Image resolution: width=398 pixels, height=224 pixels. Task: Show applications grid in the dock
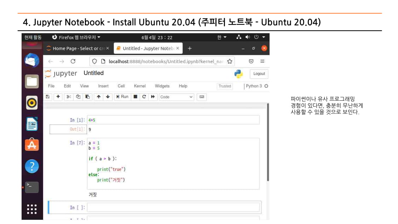tap(32, 209)
